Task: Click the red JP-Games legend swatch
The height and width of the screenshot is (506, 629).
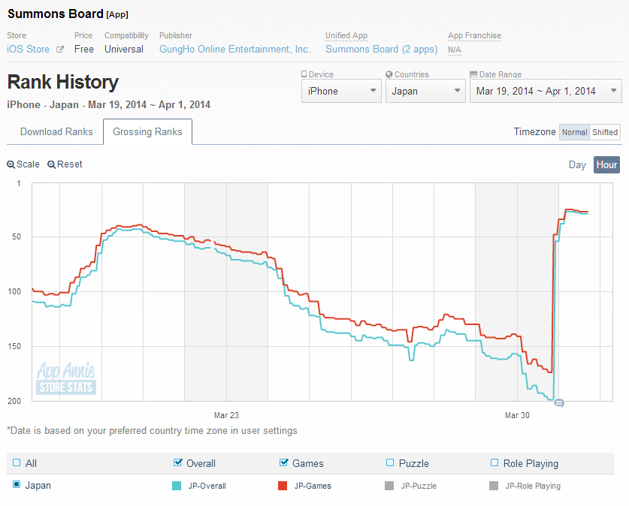Action: pyautogui.click(x=283, y=486)
